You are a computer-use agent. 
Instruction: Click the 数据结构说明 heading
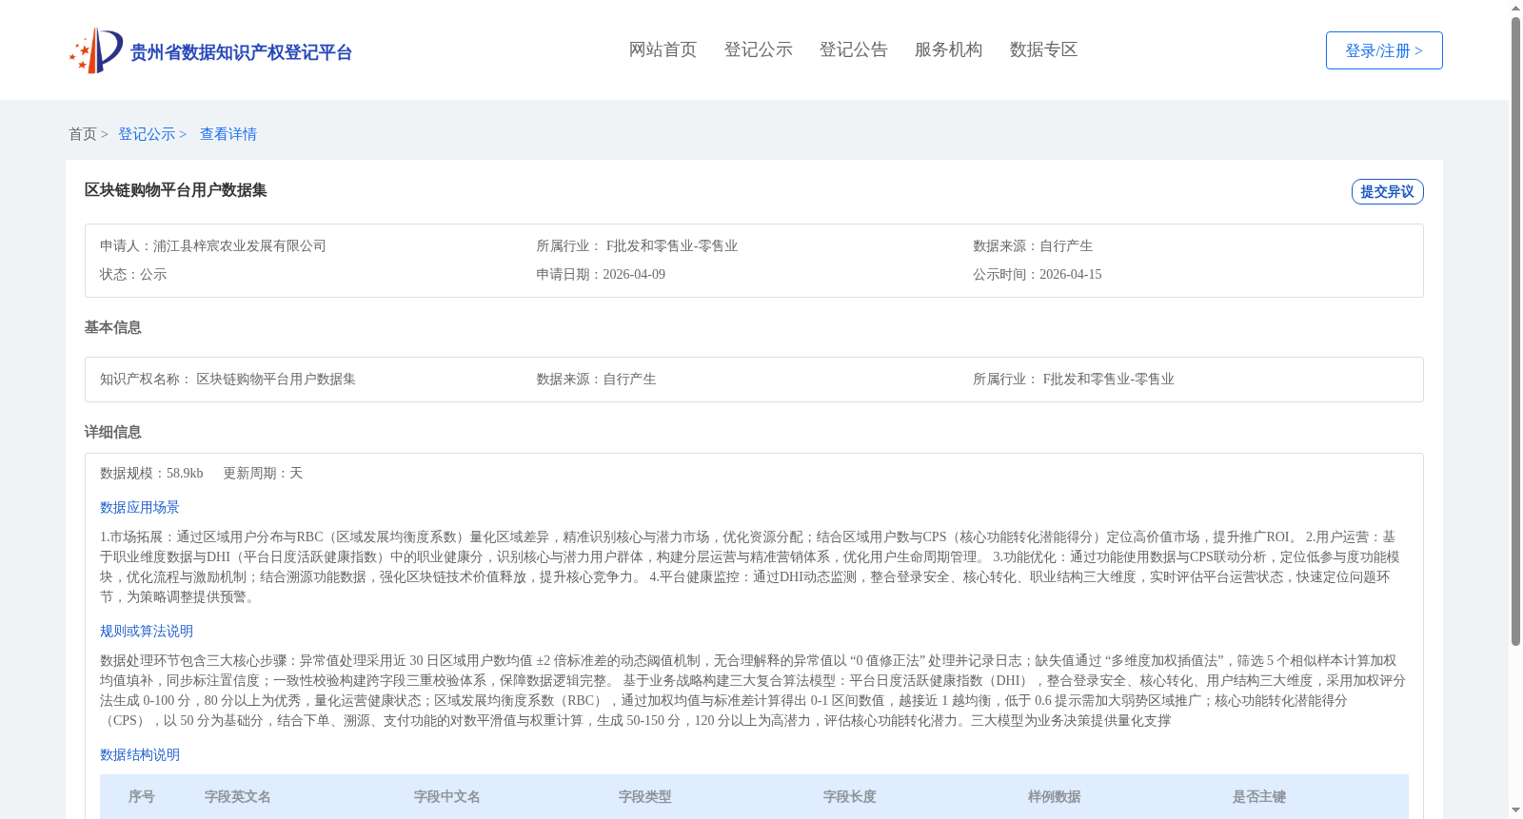(x=140, y=754)
